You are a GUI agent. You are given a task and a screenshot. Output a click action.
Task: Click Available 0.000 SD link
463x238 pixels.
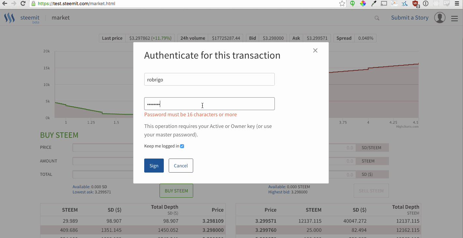pyautogui.click(x=90, y=187)
